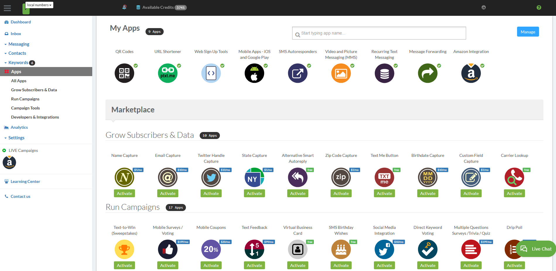Click the SMS Birthday Wishes cake icon
The image size is (556, 271).
[341, 249]
